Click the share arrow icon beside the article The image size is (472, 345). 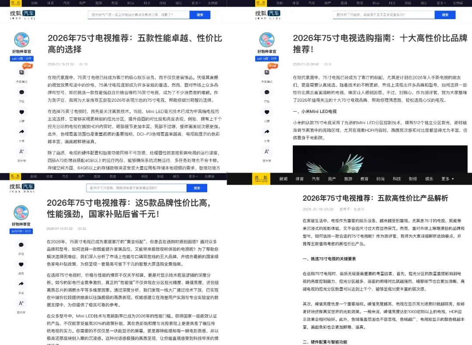pyautogui.click(x=21, y=132)
